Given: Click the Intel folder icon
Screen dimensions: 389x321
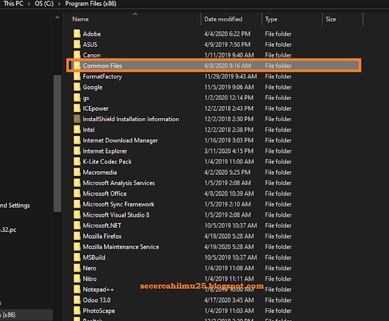Looking at the screenshot, I should [77, 130].
